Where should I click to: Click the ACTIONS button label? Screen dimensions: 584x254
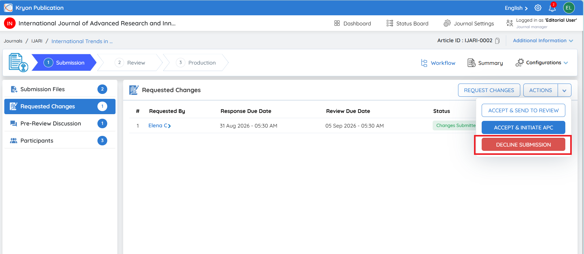click(x=540, y=90)
